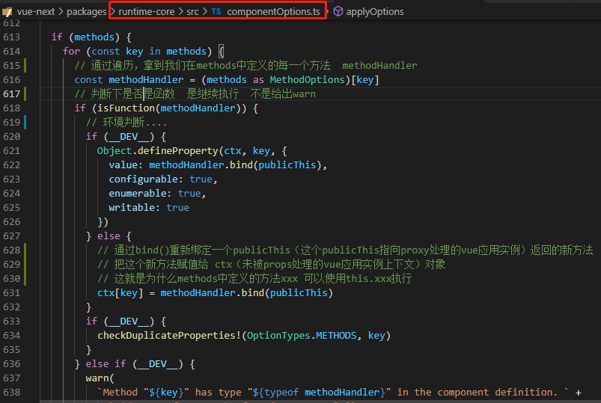Screen dimensions: 601x403
Task: Click 'defineProperty' on line 621
Action: click(x=177, y=150)
